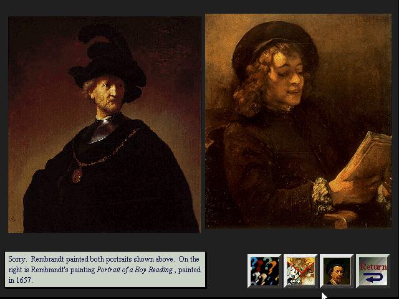Click the "Sorry. Rembrandt painted both" text box

[105, 270]
